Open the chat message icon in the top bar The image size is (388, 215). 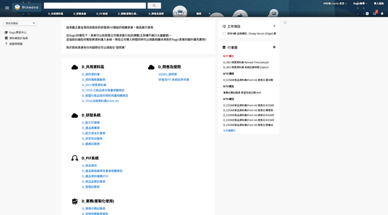(x=367, y=14)
